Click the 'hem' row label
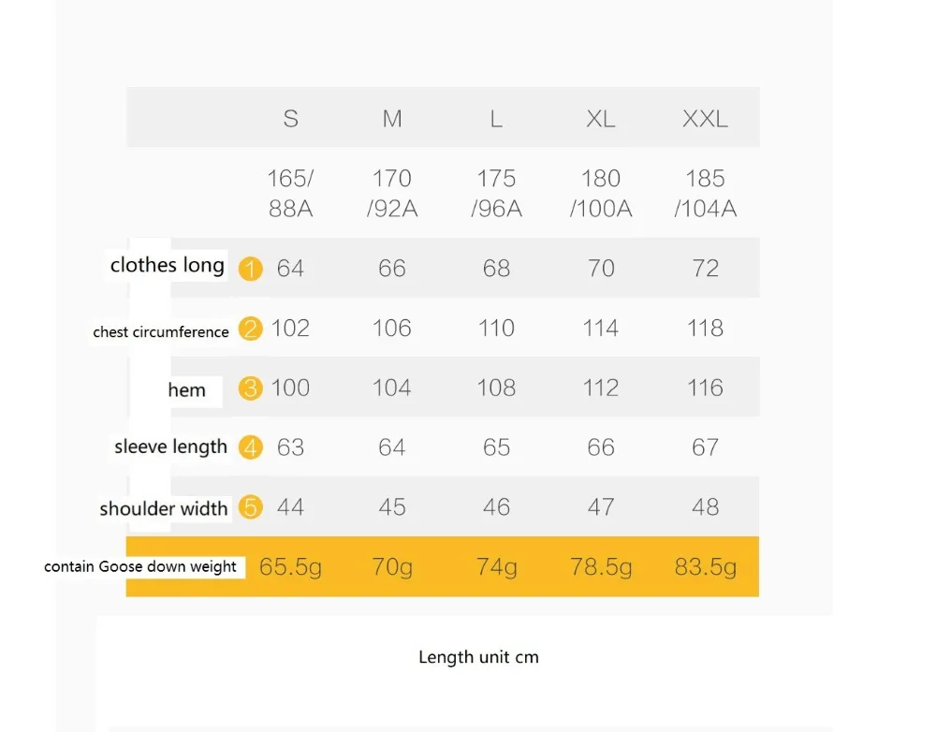936x732 pixels. (x=187, y=390)
